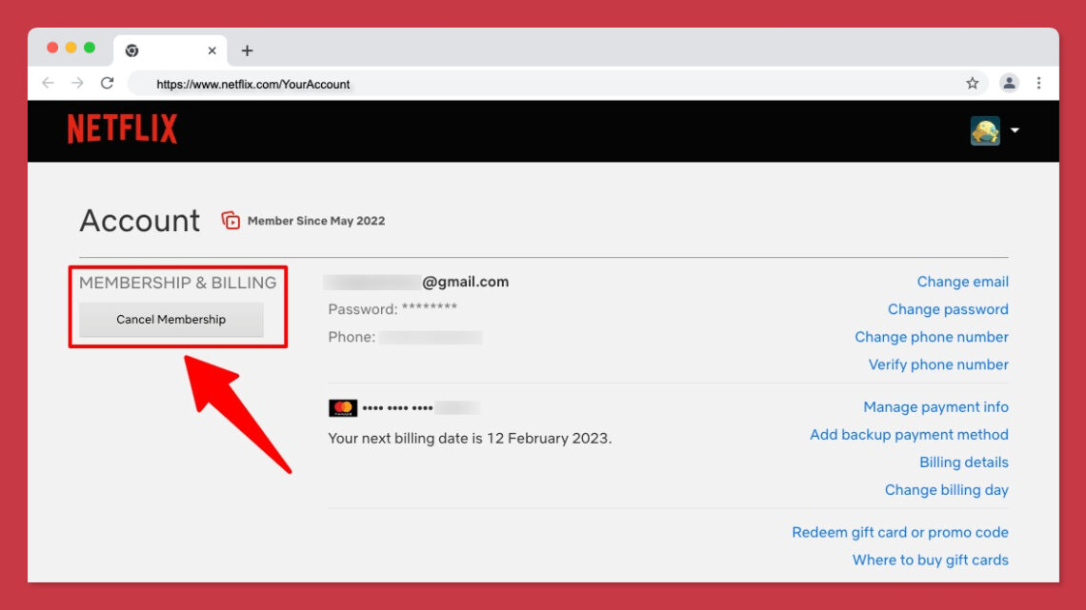The height and width of the screenshot is (610, 1086).
Task: Click the Change email link
Action: tap(962, 281)
